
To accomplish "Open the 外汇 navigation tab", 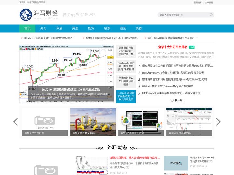I will [43, 28].
